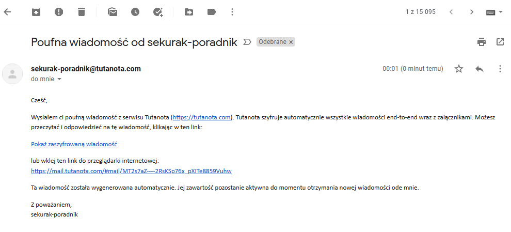Image resolution: width=511 pixels, height=232 pixels.
Task: Add the message to Tasks
Action: (x=158, y=12)
